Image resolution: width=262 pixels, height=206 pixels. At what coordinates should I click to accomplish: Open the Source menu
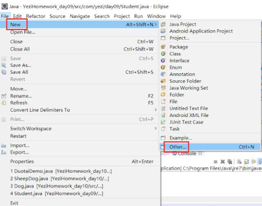57,16
